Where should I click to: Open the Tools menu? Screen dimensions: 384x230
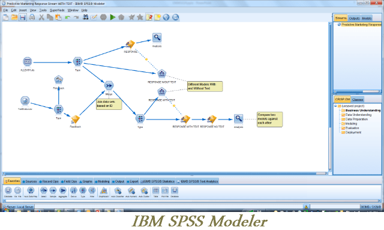coord(43,10)
